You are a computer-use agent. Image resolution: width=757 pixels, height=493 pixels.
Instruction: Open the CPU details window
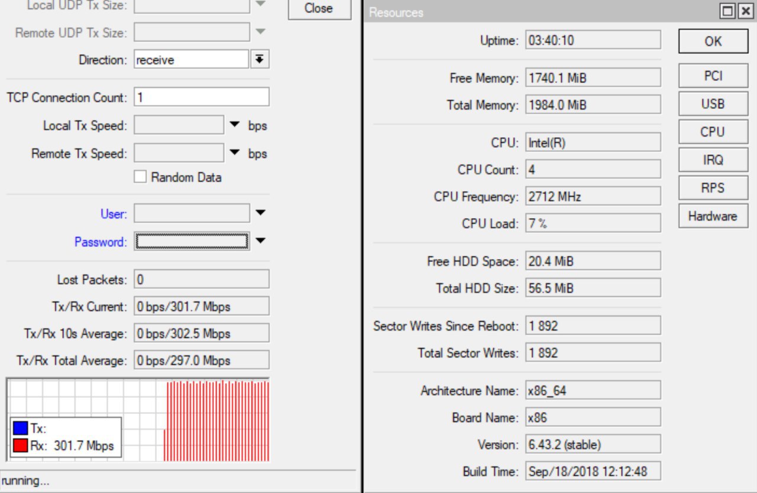coord(713,132)
